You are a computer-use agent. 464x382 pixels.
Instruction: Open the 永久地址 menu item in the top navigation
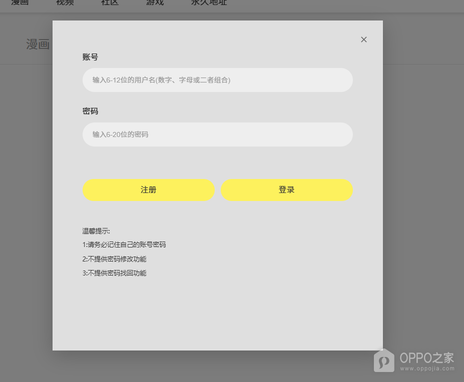click(x=209, y=2)
